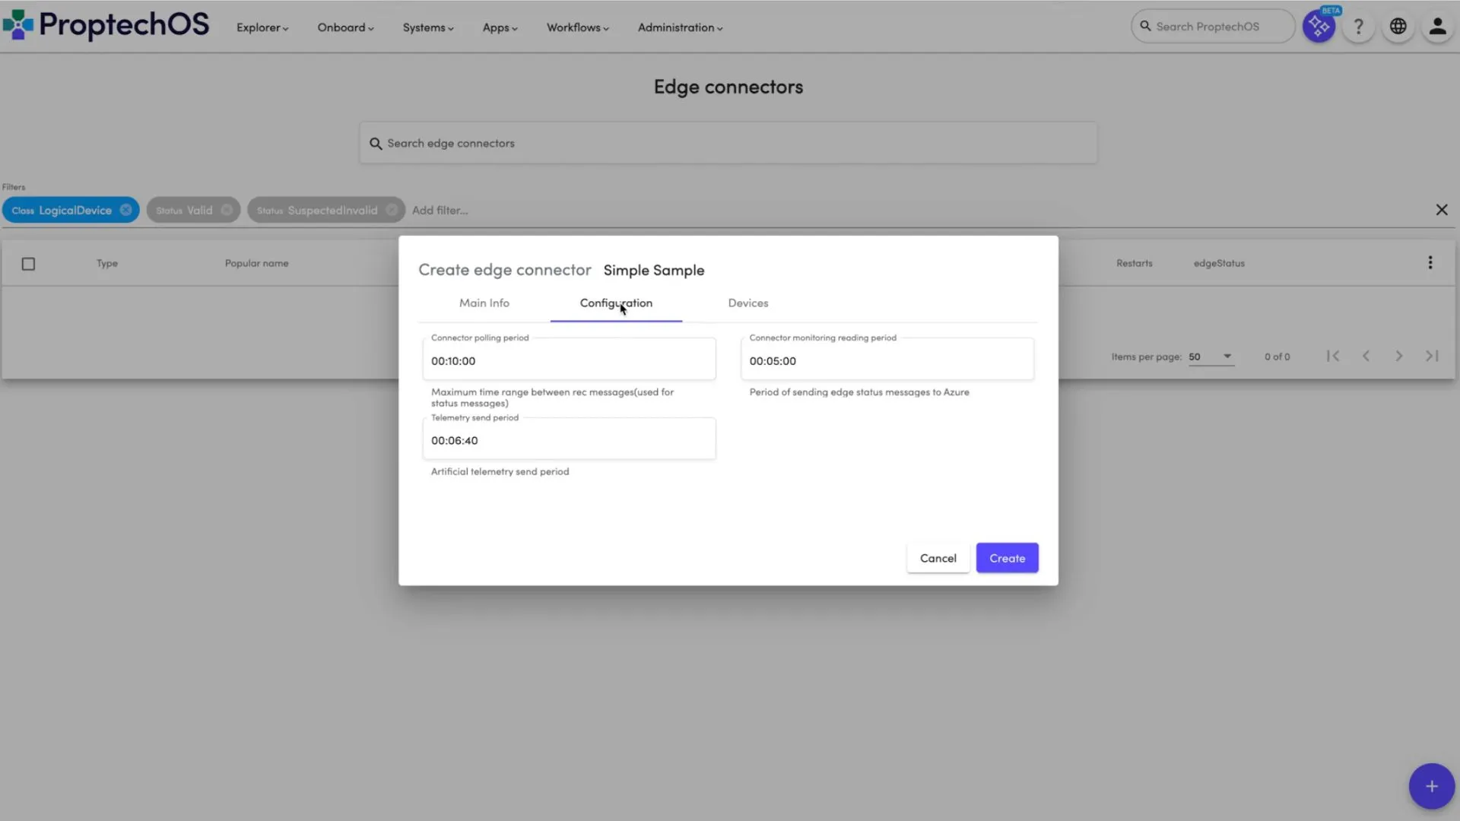Screen dimensions: 1460x821
Task: Remove the LogicalDevice class filter chip
Action: point(126,211)
